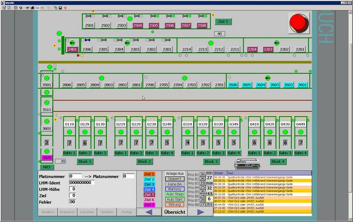The width and height of the screenshot is (353, 222).
Task: Click the save disk toolbar icon
Action: coord(60,8)
